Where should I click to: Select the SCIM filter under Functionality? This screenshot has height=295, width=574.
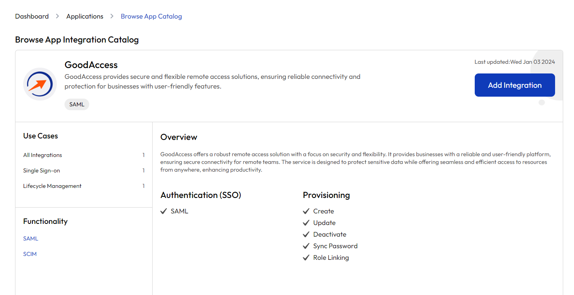(30, 254)
